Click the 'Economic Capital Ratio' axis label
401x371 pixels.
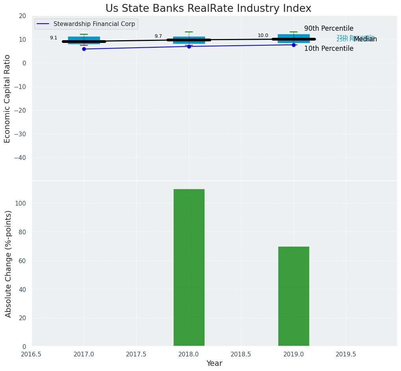point(7,98)
